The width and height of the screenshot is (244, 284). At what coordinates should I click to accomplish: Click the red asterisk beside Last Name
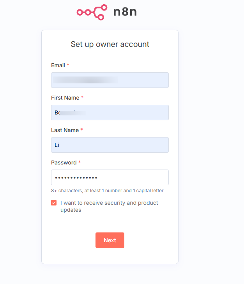pyautogui.click(x=82, y=130)
